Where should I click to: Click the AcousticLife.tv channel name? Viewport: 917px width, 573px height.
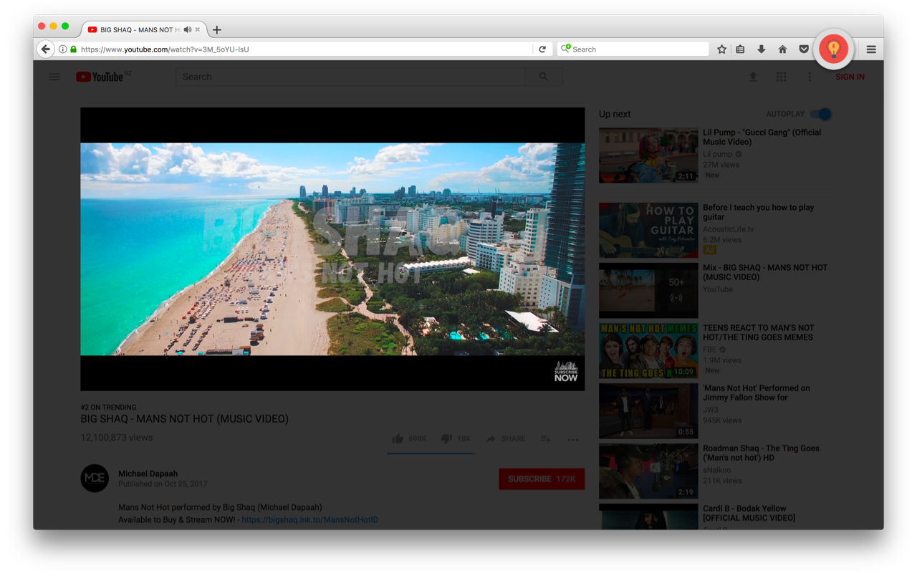[x=728, y=229]
